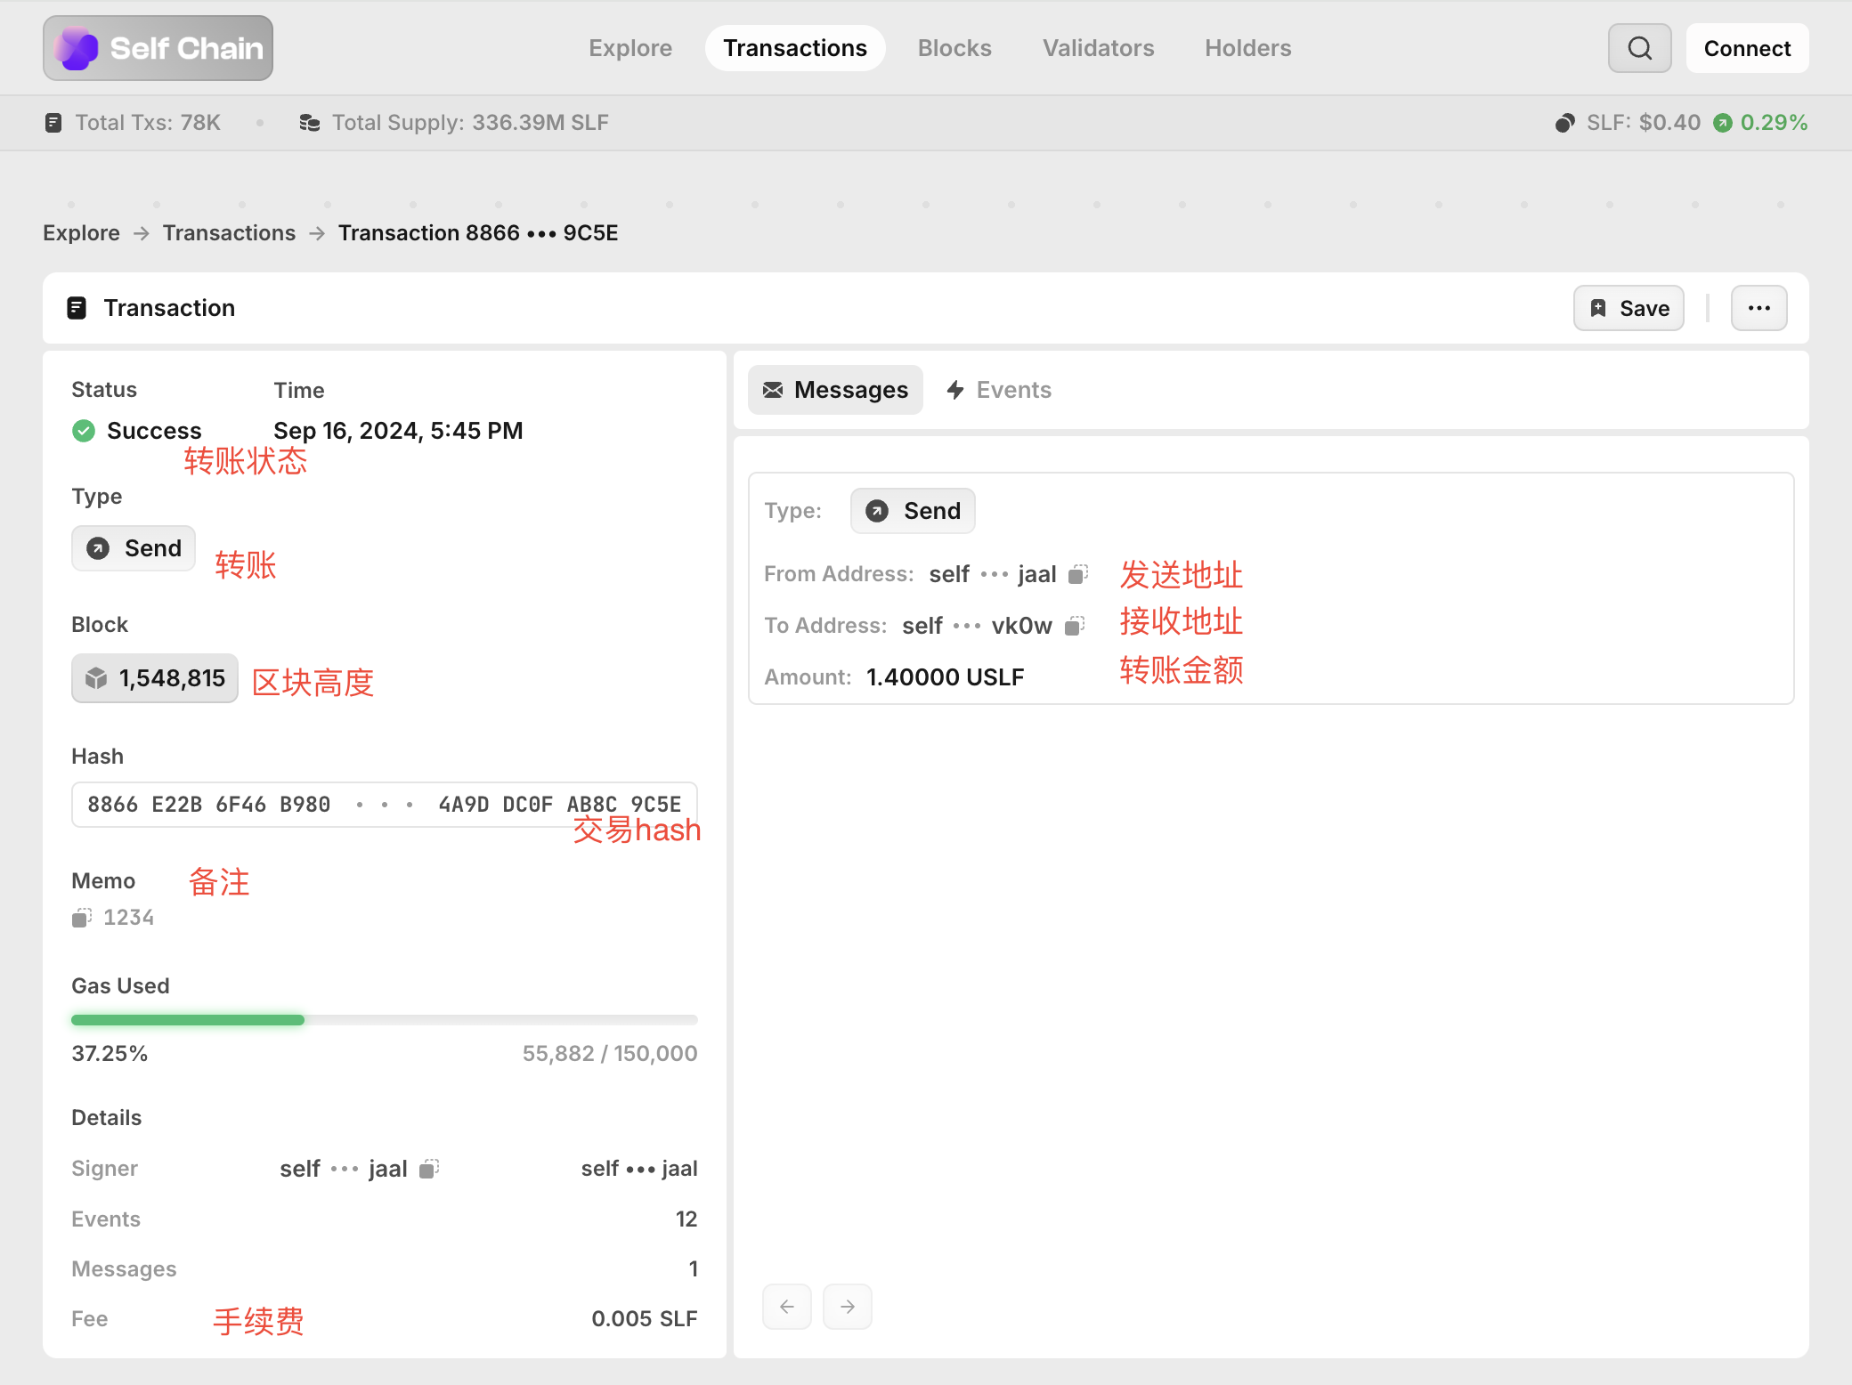The height and width of the screenshot is (1385, 1852).
Task: Copy the signer address icon
Action: [x=429, y=1169]
